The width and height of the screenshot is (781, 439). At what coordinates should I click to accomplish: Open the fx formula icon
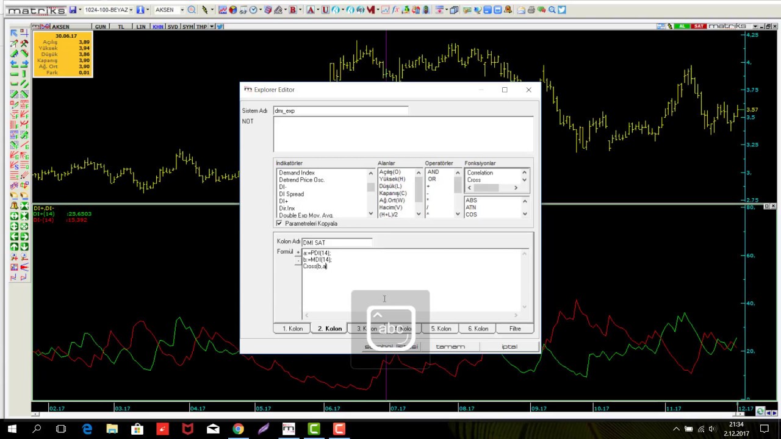pos(395,10)
